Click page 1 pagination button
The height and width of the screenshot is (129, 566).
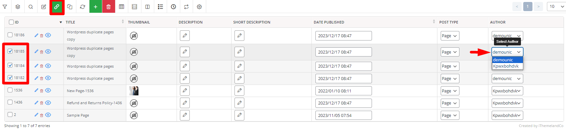528,7
